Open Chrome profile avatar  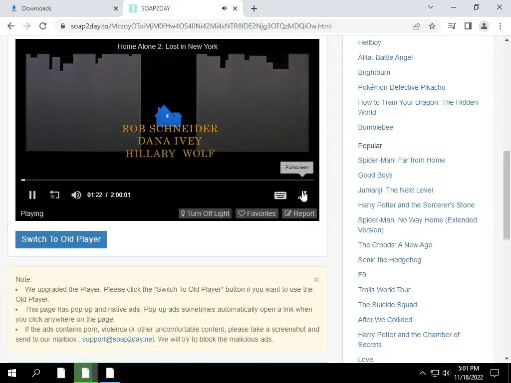pos(484,26)
